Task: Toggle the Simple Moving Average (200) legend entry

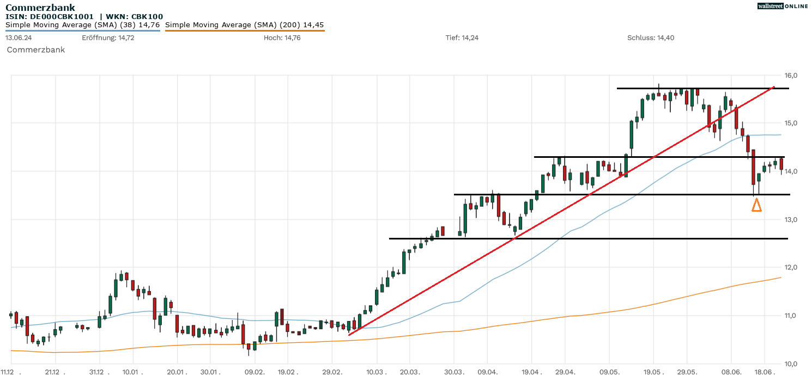Action: [245, 24]
